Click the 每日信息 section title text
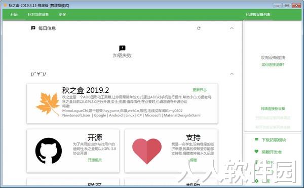This screenshot has width=304, height=188. click(47, 28)
